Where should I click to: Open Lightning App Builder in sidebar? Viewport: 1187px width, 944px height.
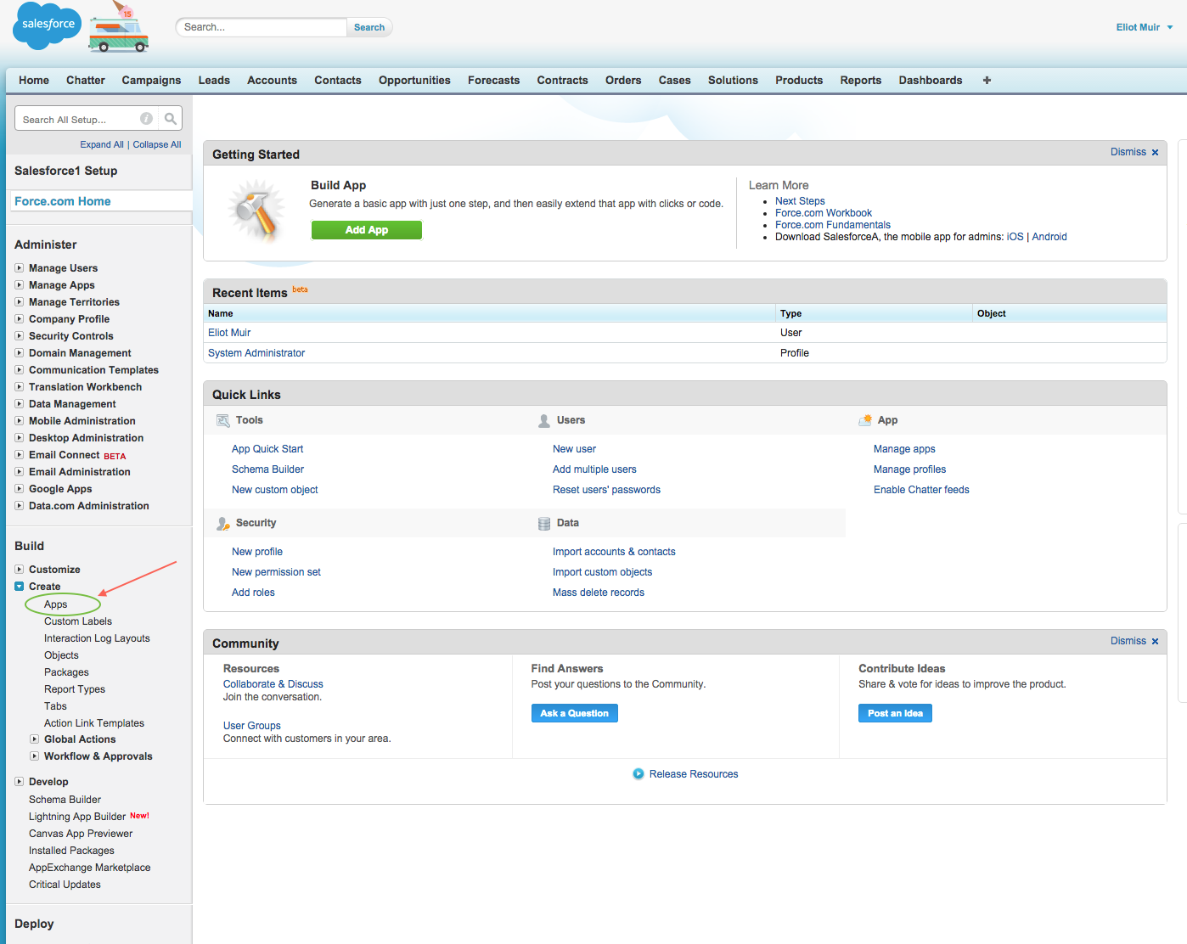click(77, 817)
